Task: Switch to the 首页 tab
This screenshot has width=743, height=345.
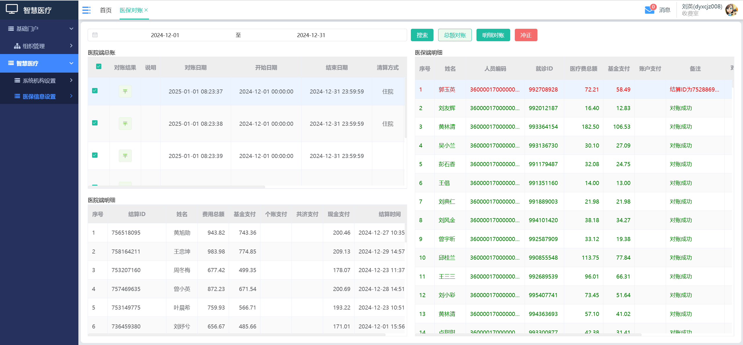Action: (x=106, y=10)
